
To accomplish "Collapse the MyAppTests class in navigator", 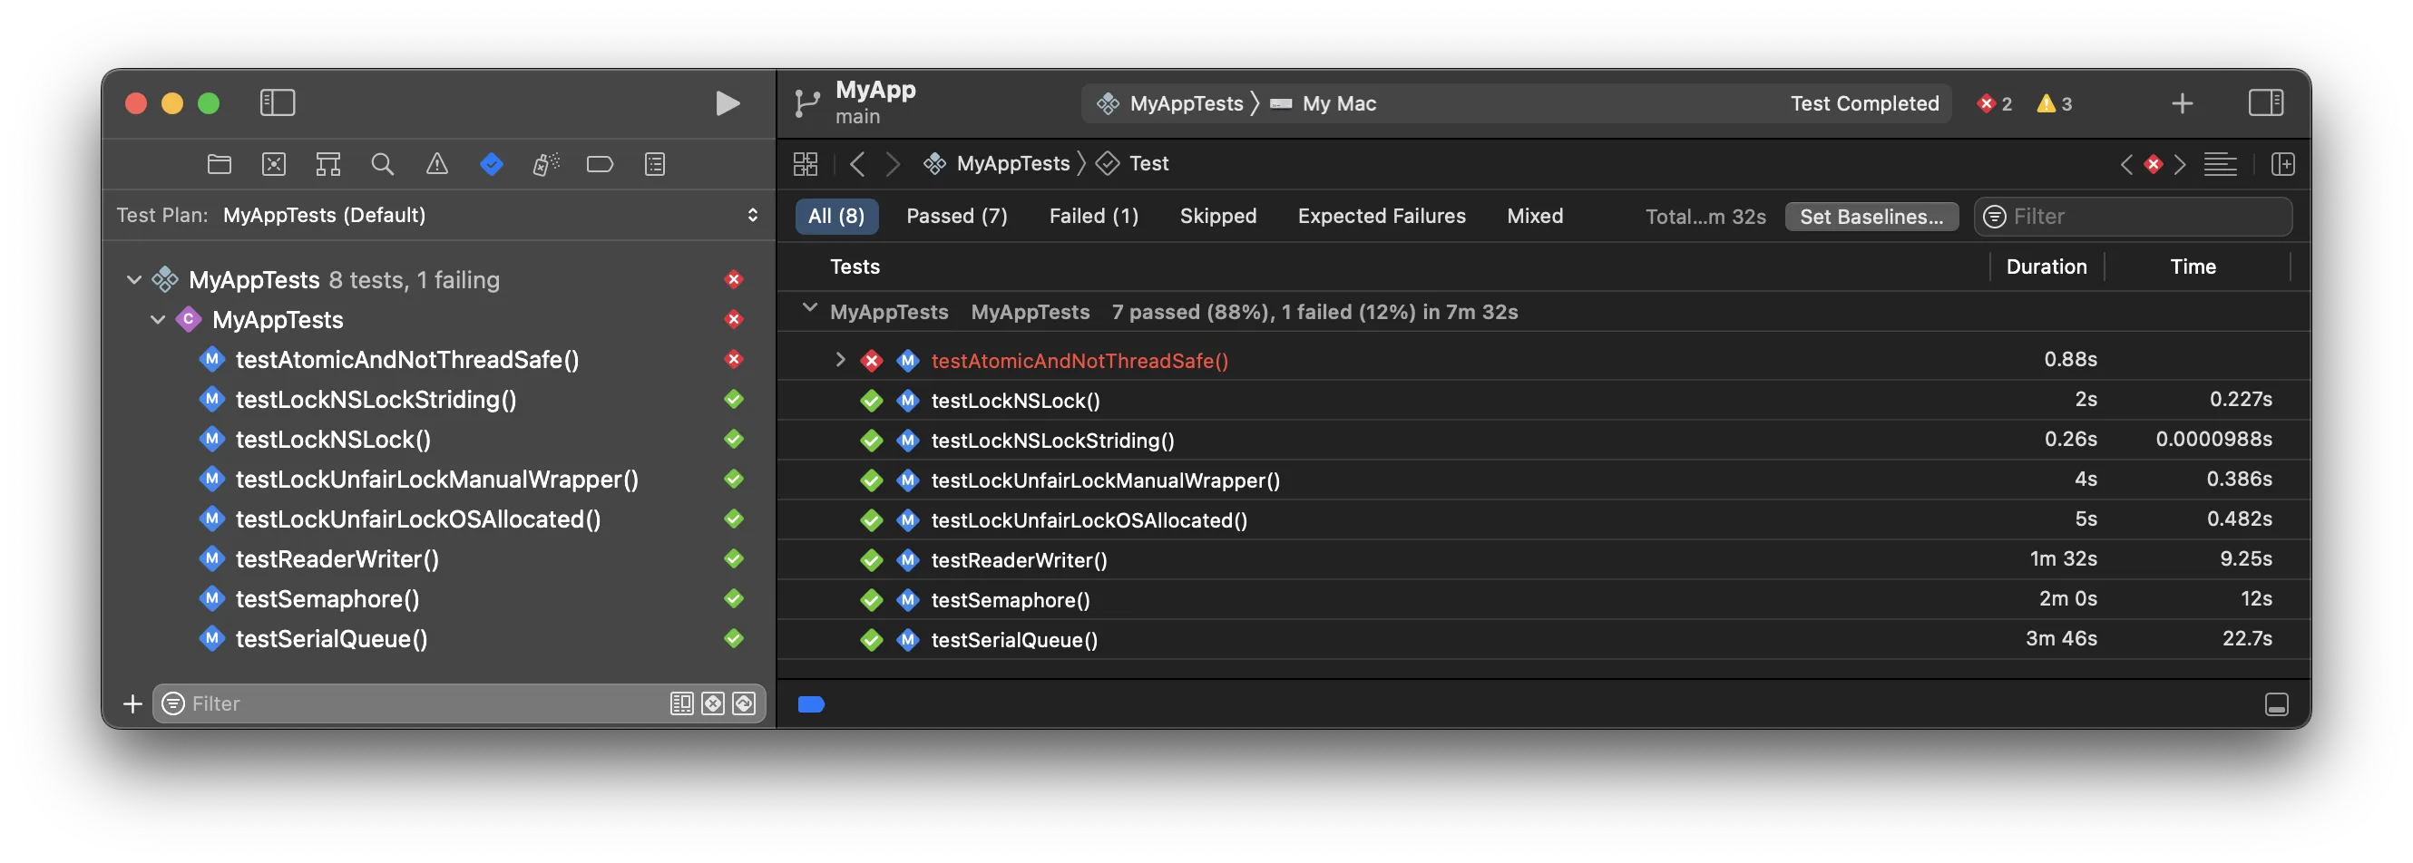I will coord(157,320).
